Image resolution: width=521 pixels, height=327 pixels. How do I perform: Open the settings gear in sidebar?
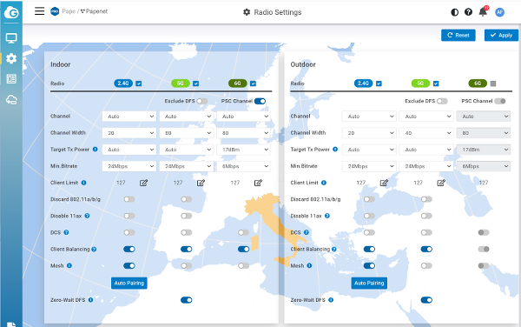pos(11,58)
